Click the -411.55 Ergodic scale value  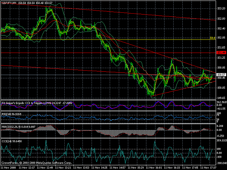(x=221, y=109)
